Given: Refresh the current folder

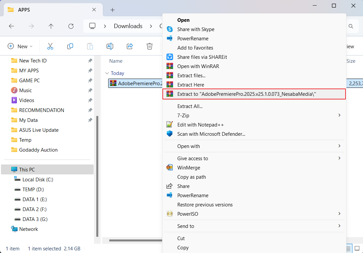Looking at the screenshot, I should coord(71,26).
